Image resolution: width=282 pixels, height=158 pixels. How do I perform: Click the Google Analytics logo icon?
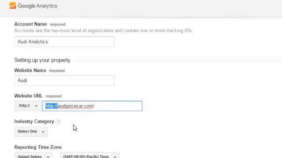13,6
